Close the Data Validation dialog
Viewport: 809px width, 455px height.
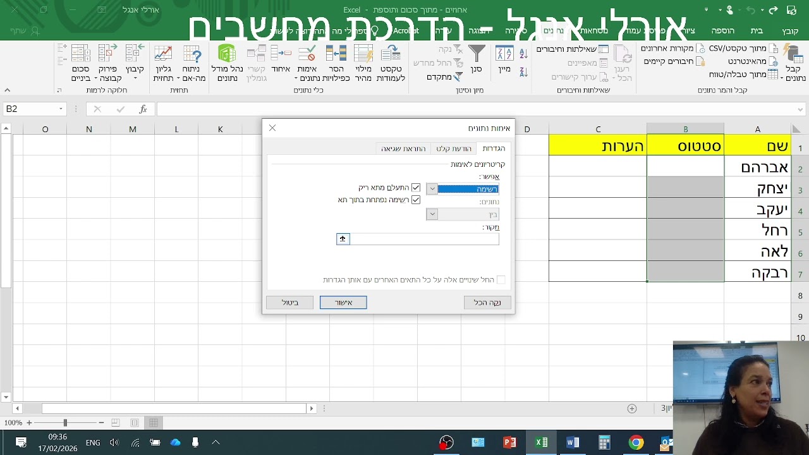(272, 128)
